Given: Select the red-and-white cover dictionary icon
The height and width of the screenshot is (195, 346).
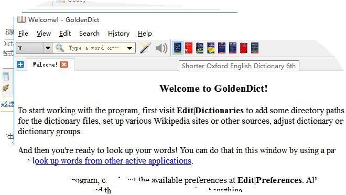Looking at the screenshot, I should click(189, 48).
